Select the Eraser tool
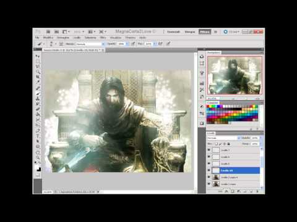This screenshot has width=297, height=222. (38, 109)
